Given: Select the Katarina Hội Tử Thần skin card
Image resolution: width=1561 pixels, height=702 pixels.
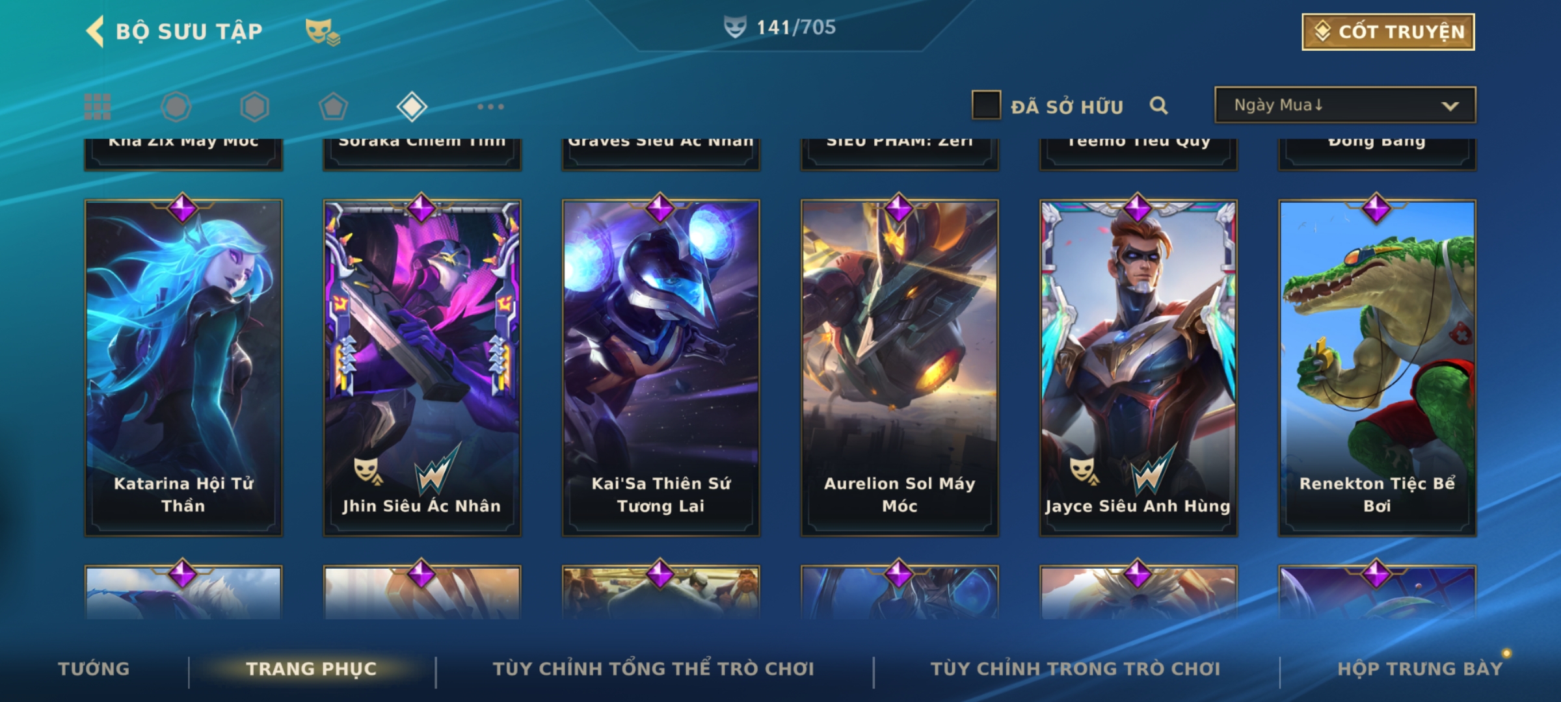Looking at the screenshot, I should 183,368.
